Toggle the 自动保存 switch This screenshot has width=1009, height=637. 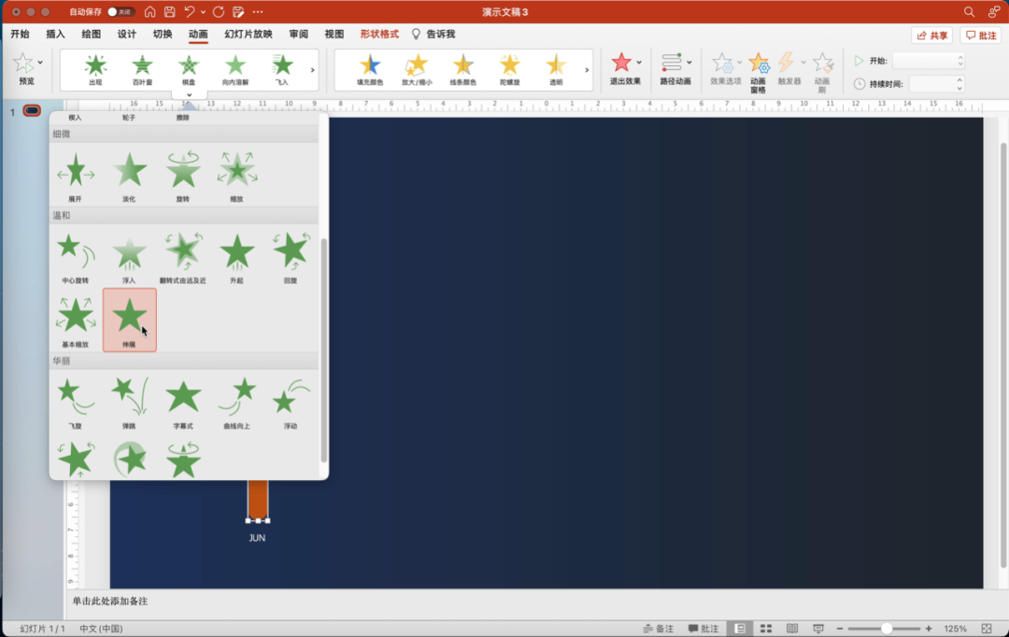121,11
